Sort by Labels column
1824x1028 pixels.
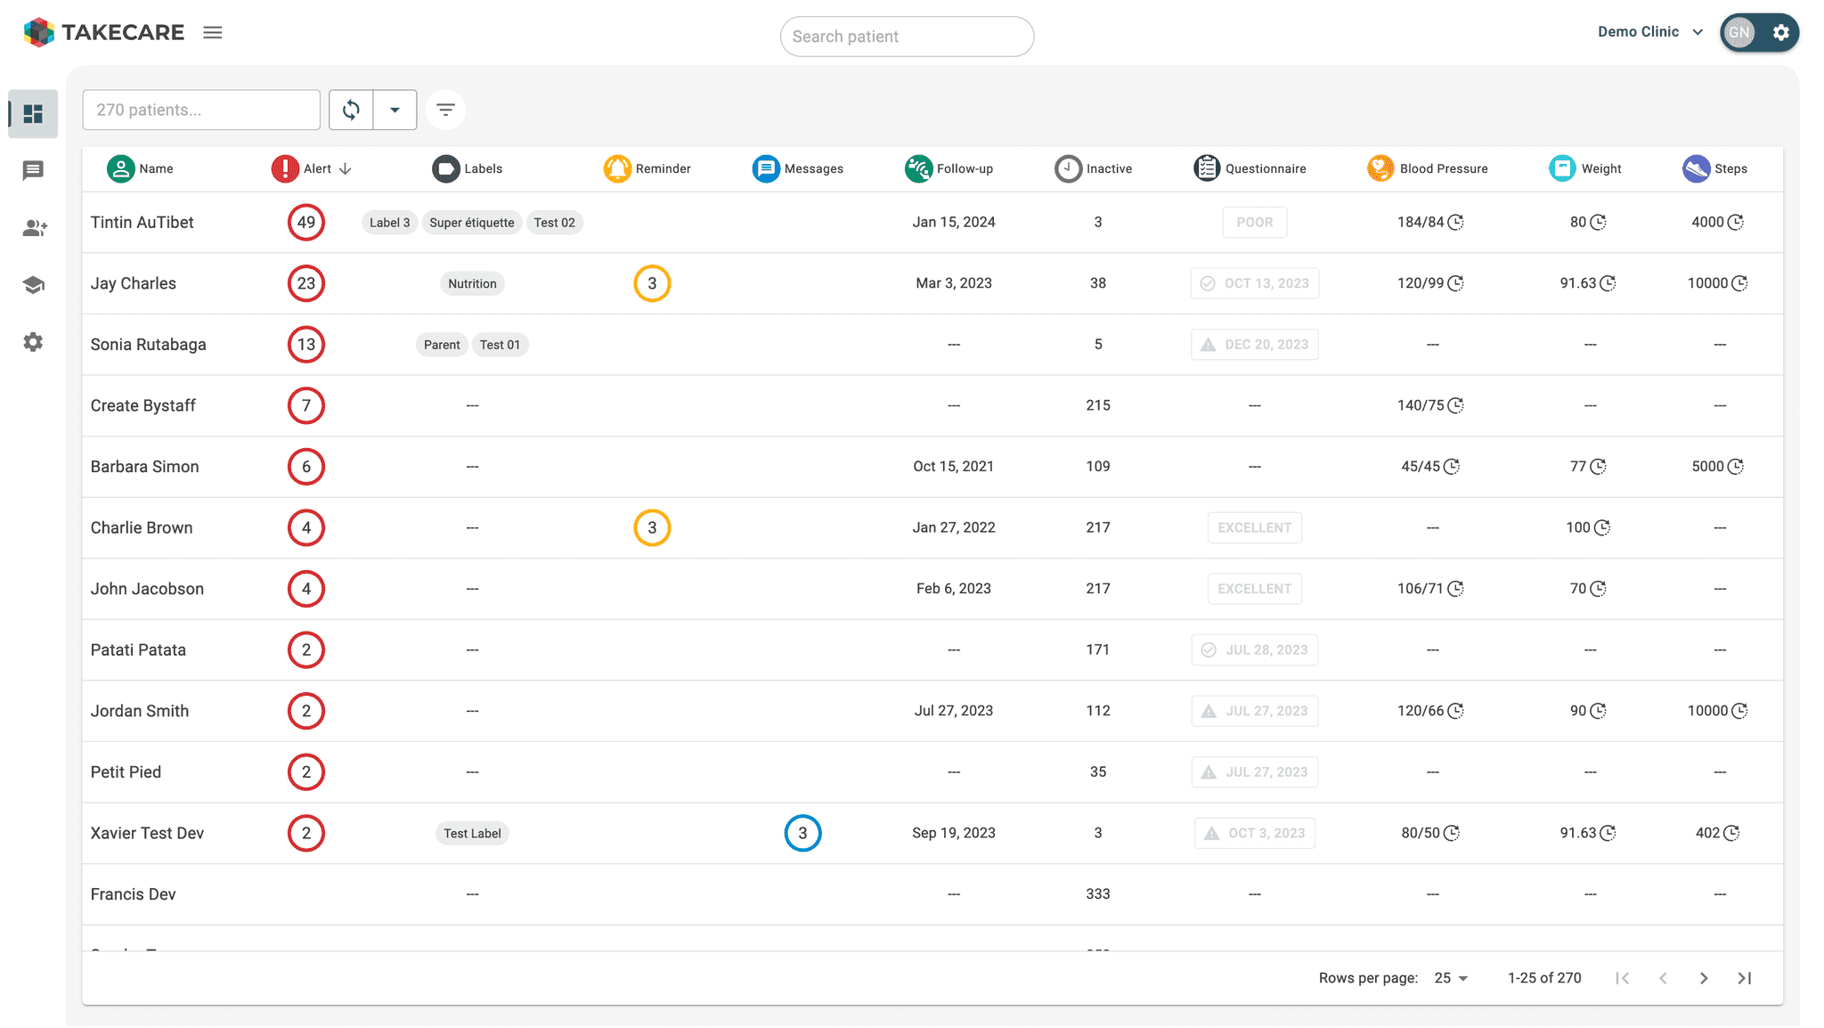point(468,169)
